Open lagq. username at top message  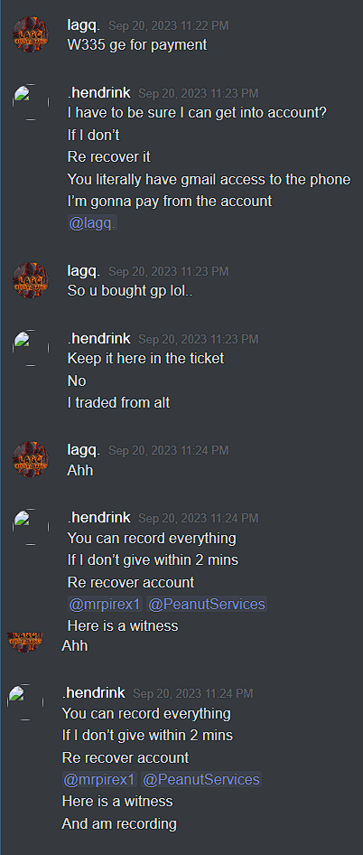83,25
